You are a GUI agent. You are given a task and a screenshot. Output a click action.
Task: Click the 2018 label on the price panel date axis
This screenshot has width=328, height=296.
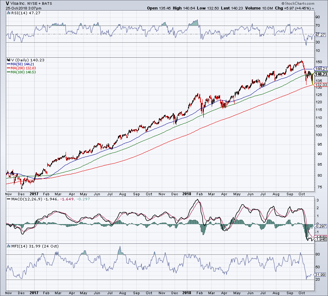187,194
